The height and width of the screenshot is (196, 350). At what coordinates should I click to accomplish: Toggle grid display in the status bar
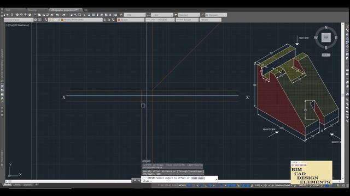click(189, 185)
